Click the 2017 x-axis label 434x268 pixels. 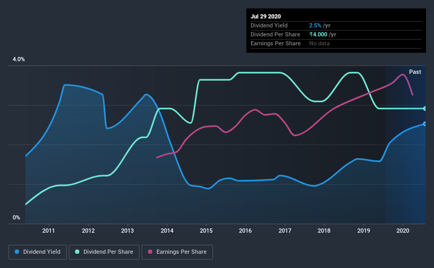point(285,231)
